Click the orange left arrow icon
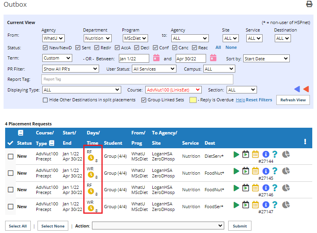317x233 pixels. (x=306, y=89)
